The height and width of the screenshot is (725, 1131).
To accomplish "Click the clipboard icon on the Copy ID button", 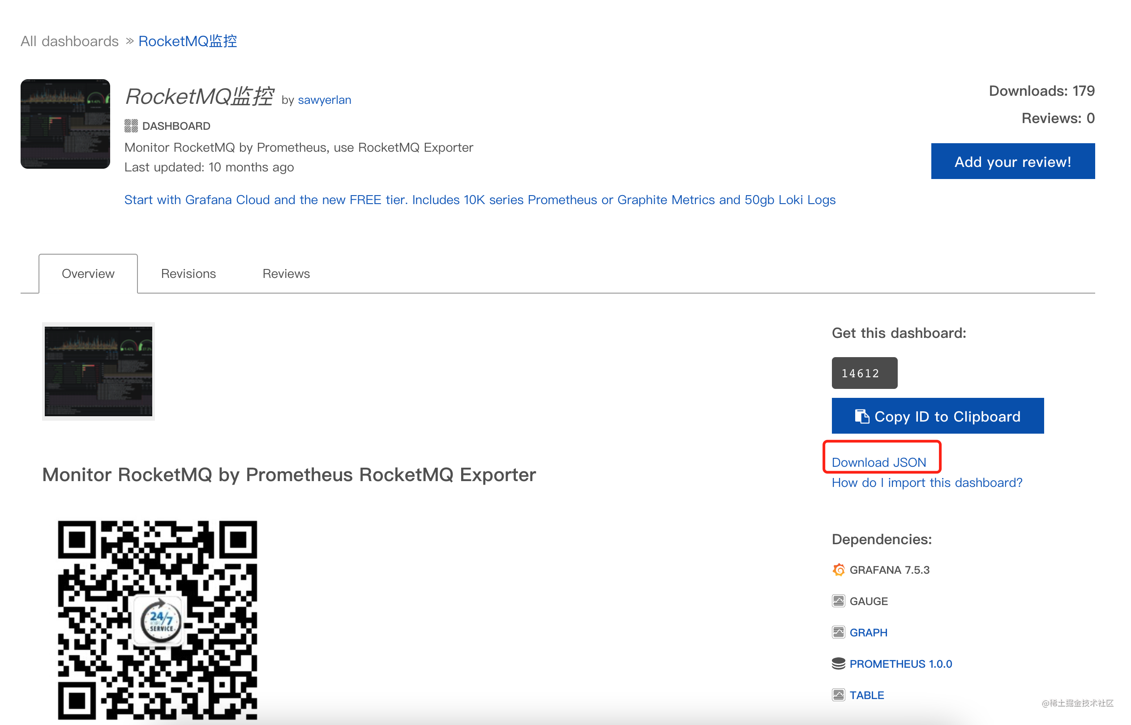I will click(x=861, y=416).
